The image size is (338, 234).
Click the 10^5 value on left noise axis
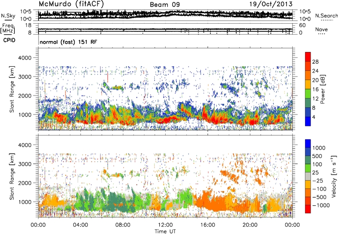point(26,12)
